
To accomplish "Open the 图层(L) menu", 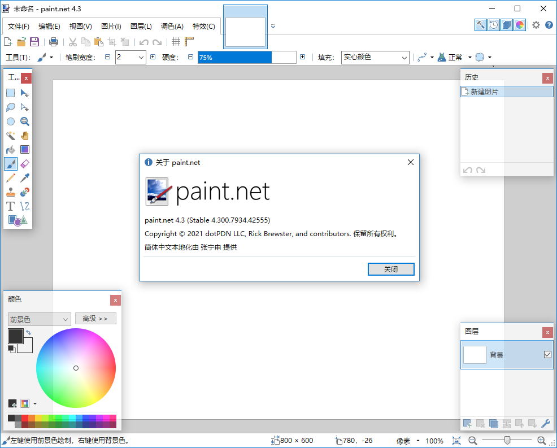I will pyautogui.click(x=141, y=27).
